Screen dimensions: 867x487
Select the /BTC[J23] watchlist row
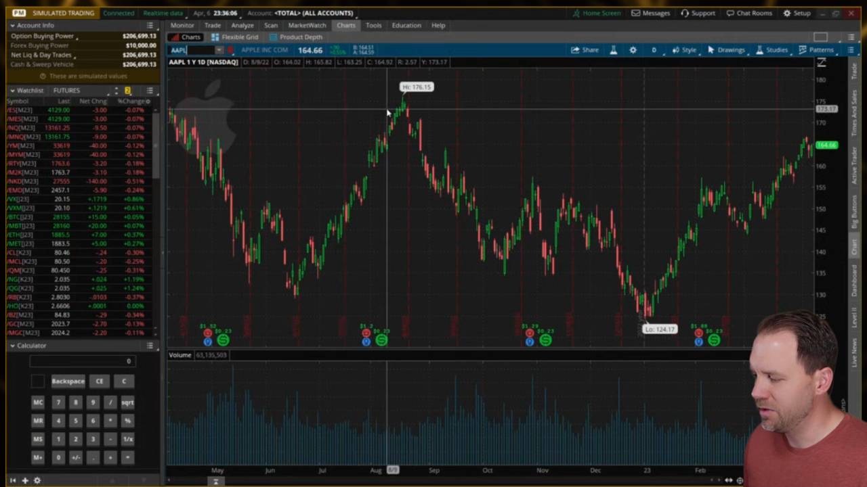tap(80, 217)
